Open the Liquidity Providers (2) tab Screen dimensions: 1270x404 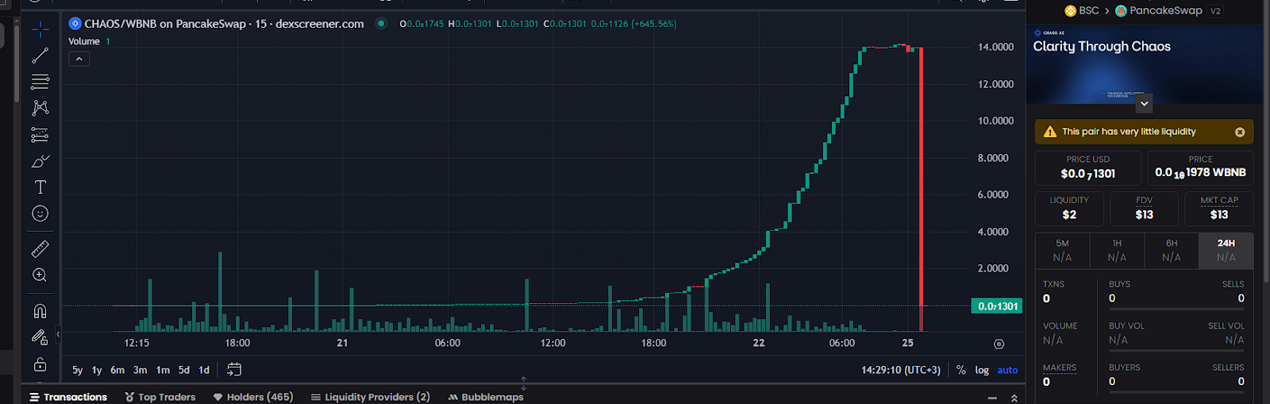coord(371,397)
